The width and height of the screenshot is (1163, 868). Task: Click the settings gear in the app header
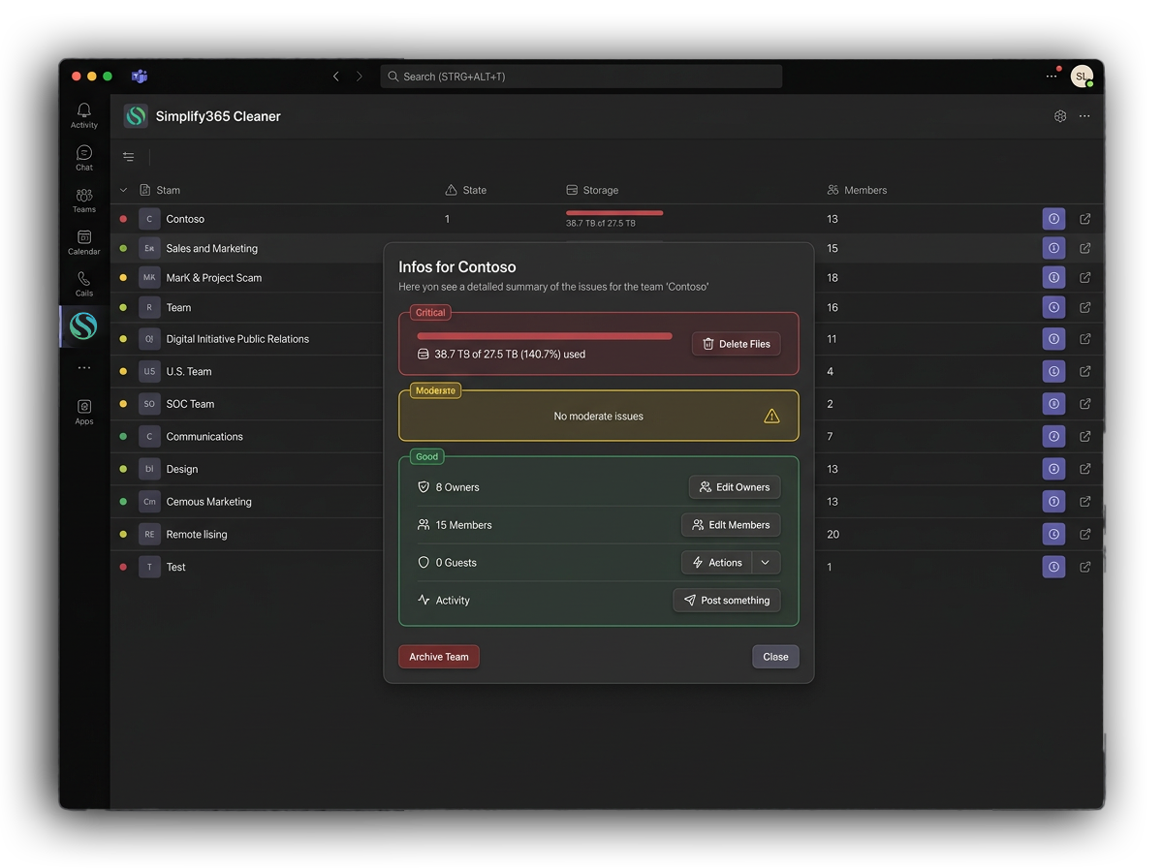pos(1060,116)
